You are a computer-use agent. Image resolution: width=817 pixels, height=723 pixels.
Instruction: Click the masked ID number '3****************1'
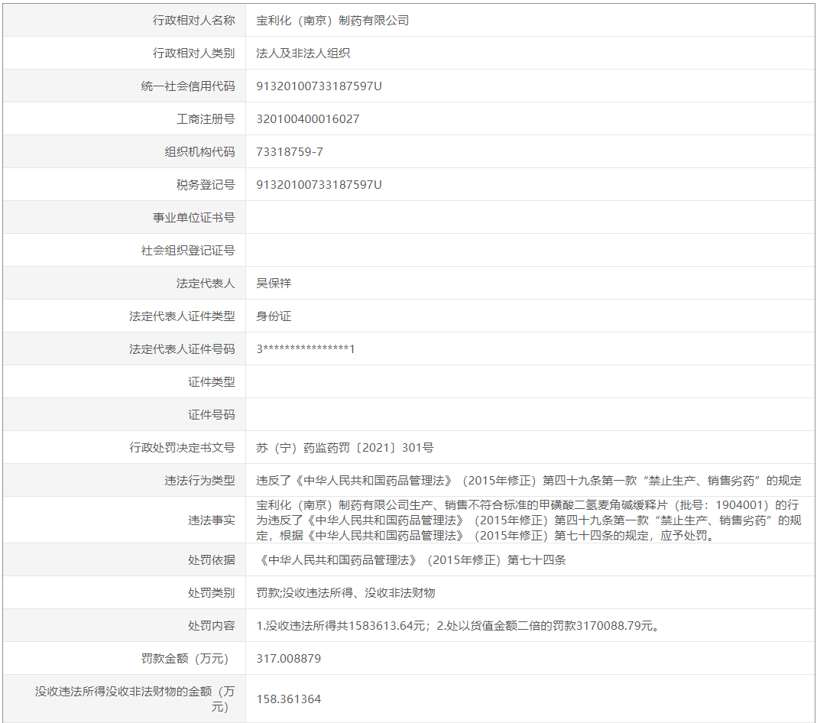pos(306,349)
